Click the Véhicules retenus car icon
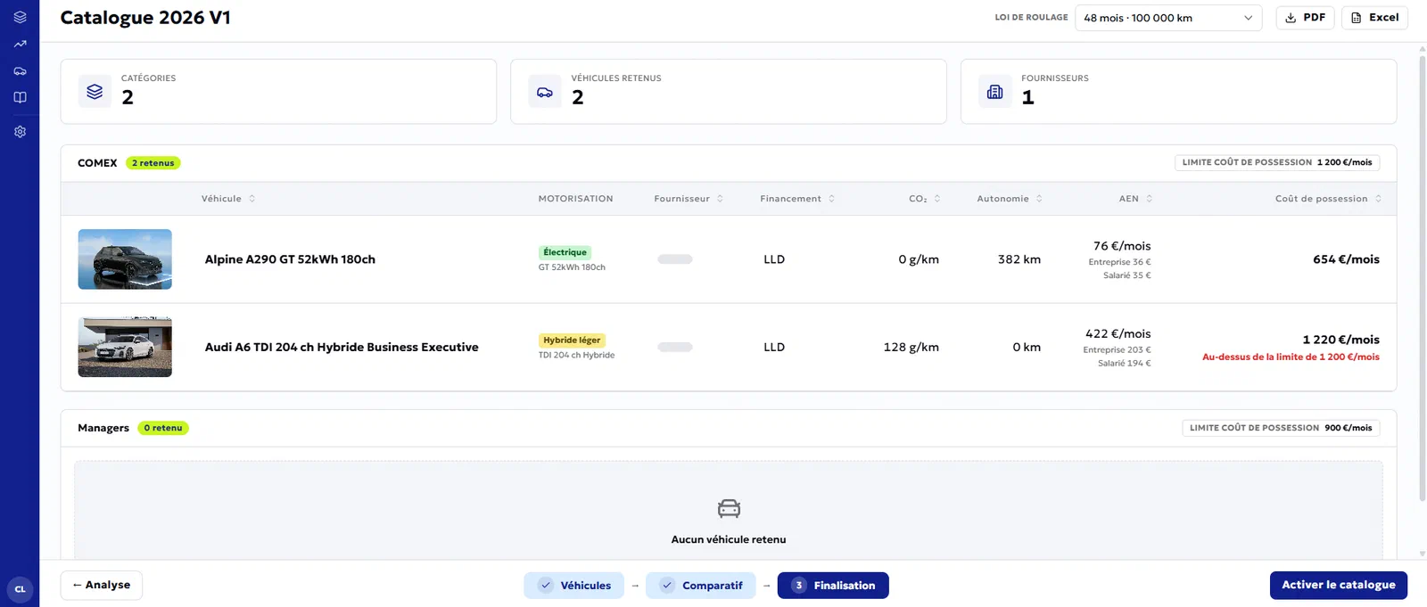This screenshot has height=607, width=1427. pyautogui.click(x=545, y=91)
